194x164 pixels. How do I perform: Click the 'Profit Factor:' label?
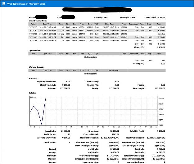(50, 134)
